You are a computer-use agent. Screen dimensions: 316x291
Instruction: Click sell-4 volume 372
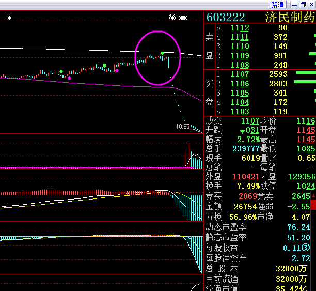tap(280, 37)
